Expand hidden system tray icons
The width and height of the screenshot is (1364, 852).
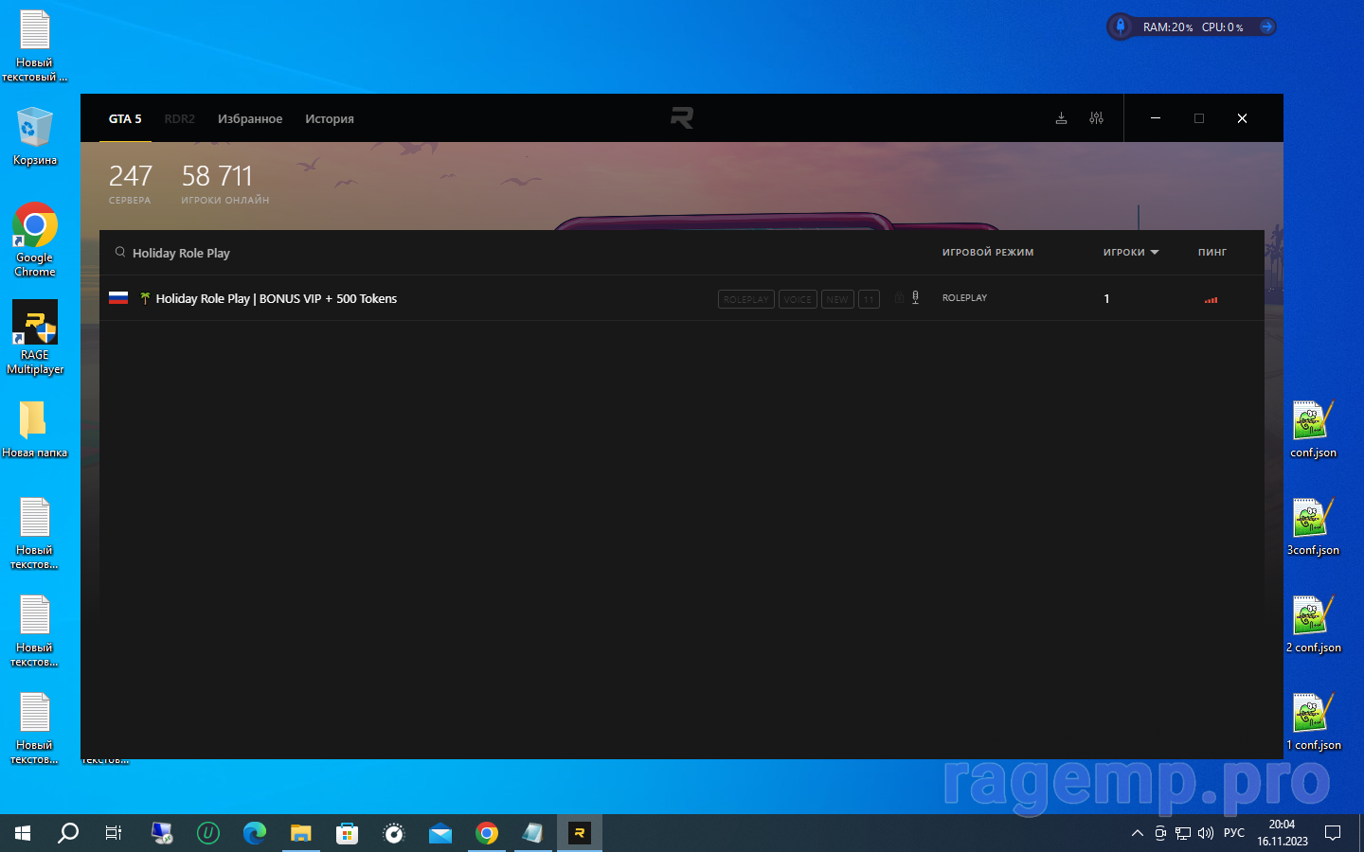(1138, 833)
